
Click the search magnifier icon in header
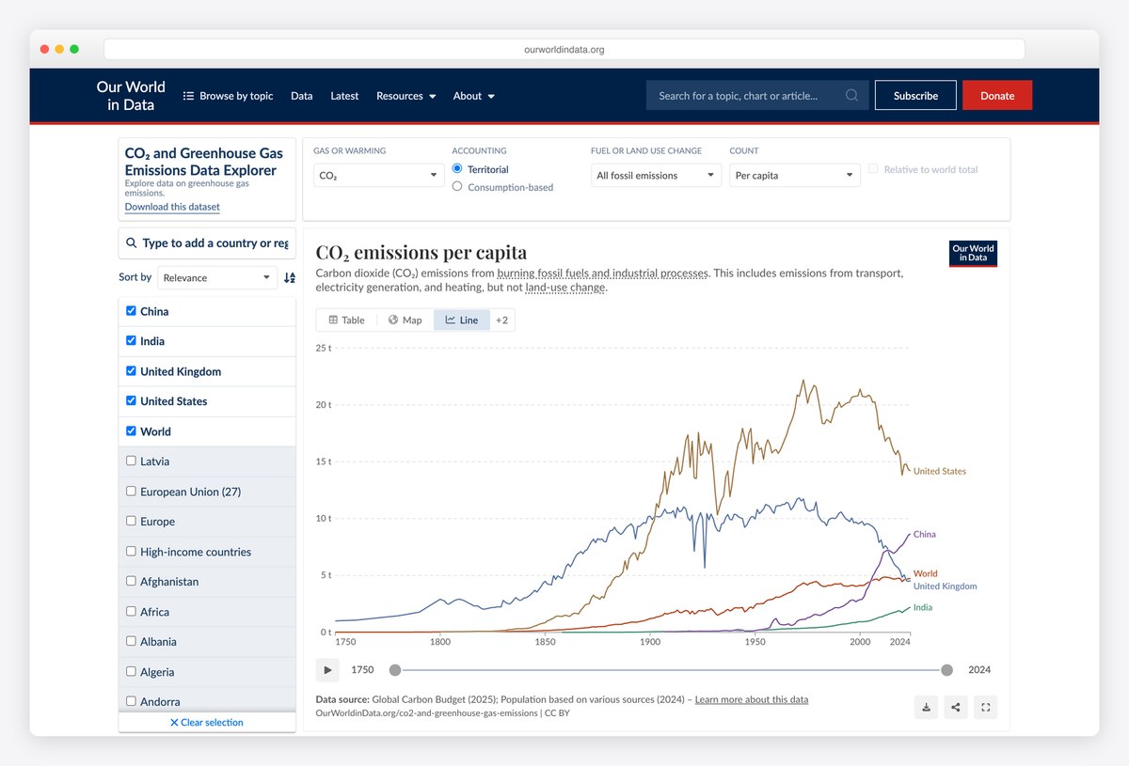click(851, 95)
